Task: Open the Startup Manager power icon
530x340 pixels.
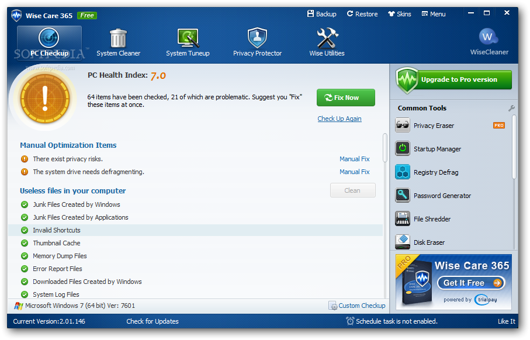Action: point(403,148)
